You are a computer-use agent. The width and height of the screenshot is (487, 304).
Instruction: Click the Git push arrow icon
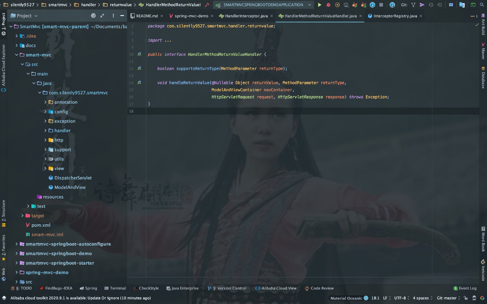422,5
